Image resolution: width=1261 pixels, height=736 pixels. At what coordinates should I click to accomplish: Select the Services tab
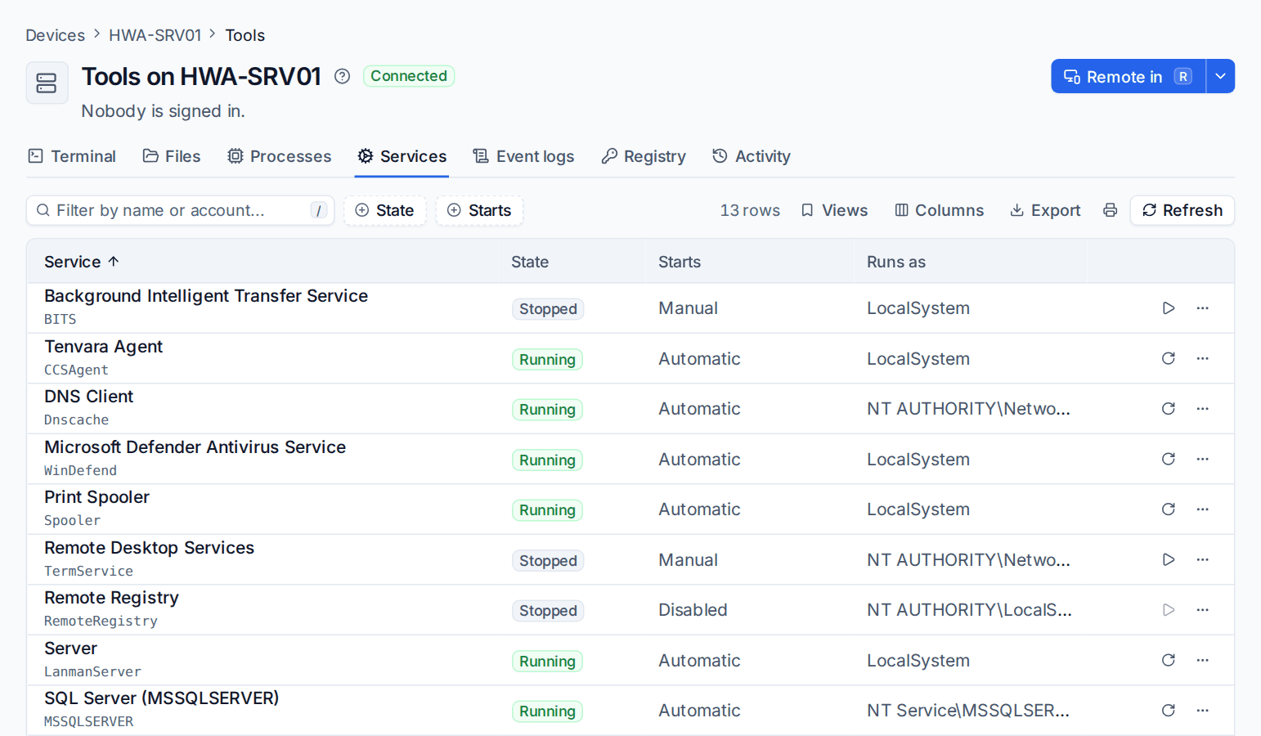click(x=402, y=156)
